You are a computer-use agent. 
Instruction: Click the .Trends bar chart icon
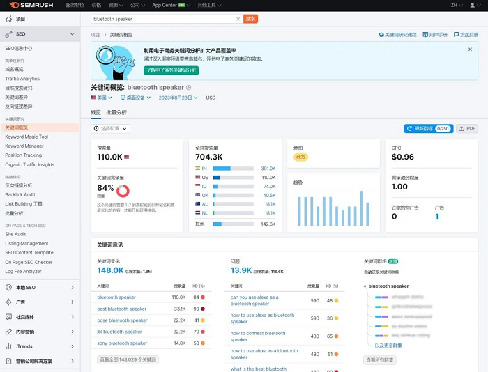(8, 346)
